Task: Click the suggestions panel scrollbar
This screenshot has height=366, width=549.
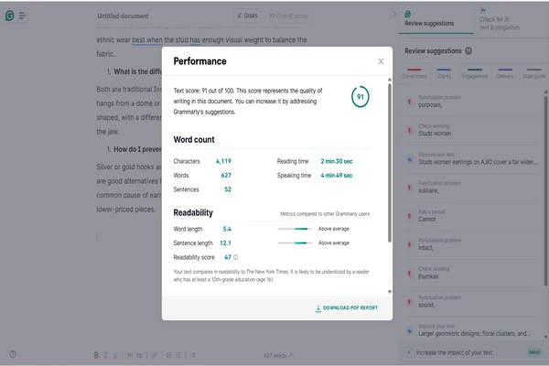Action: tap(545, 191)
